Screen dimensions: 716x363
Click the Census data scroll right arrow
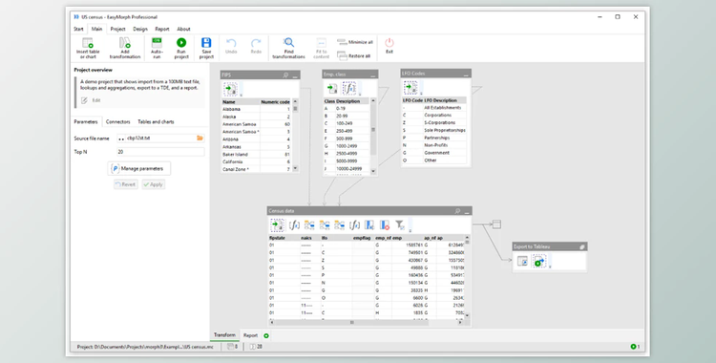pos(460,322)
